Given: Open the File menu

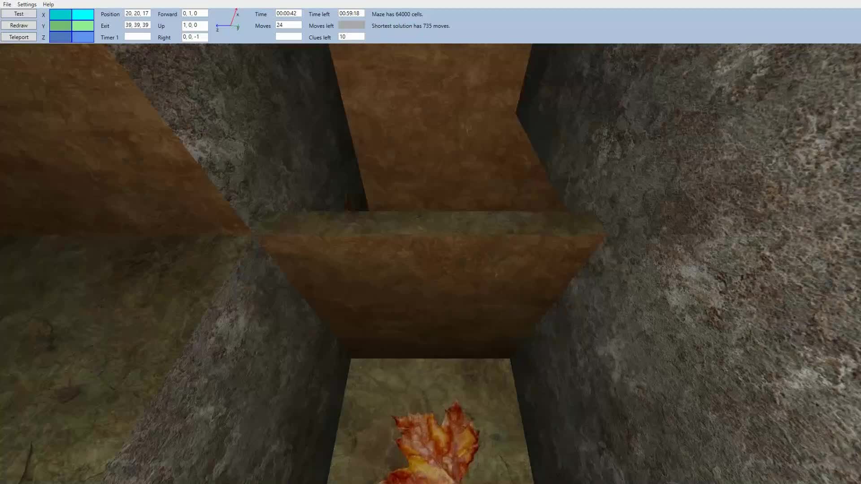Looking at the screenshot, I should (x=7, y=4).
